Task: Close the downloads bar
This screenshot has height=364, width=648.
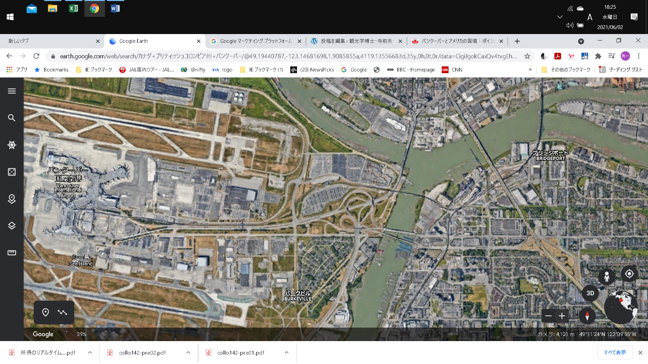Action: [x=640, y=353]
